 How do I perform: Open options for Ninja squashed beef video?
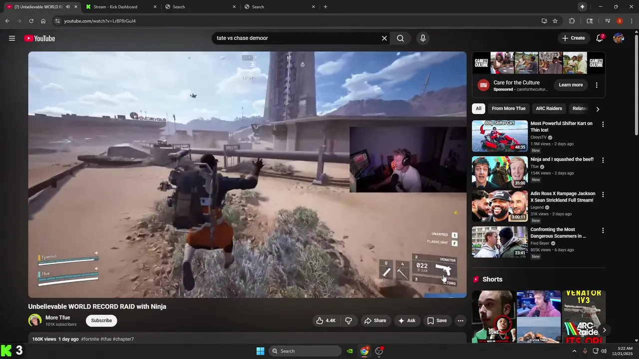click(x=603, y=160)
